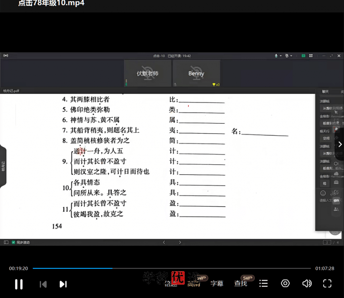344x298 pixels.
Task: Click Benny's trophy count icon
Action: (x=216, y=85)
